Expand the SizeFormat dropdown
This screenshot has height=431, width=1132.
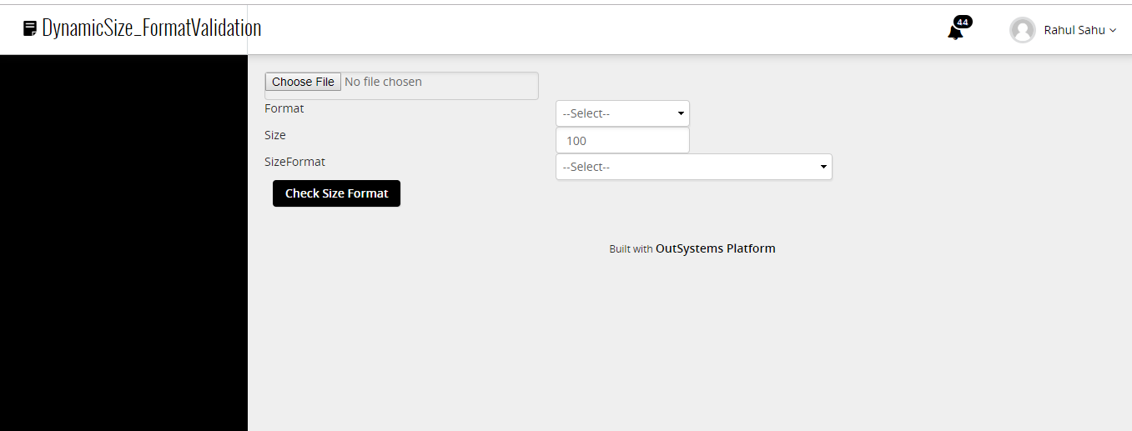[694, 167]
